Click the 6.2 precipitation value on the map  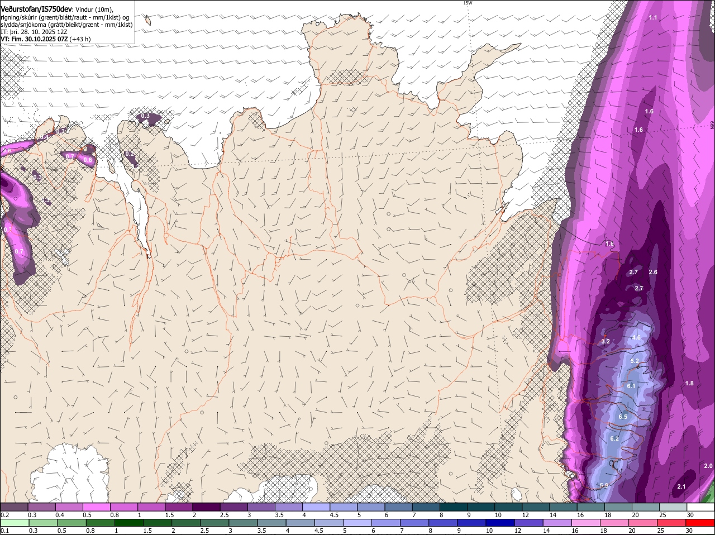click(x=615, y=438)
